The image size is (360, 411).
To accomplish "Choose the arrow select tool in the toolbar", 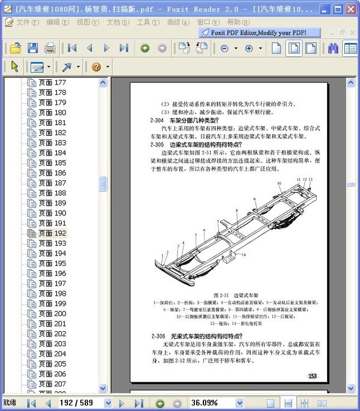I will point(15,67).
